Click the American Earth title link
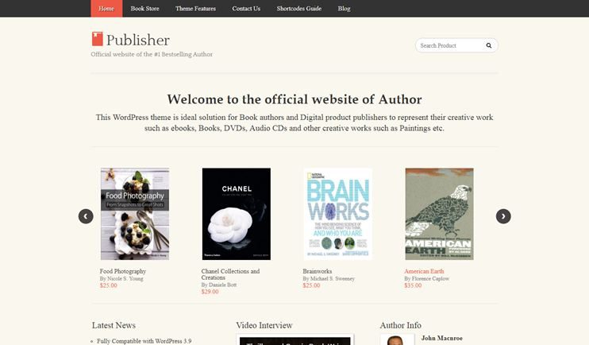 (424, 271)
